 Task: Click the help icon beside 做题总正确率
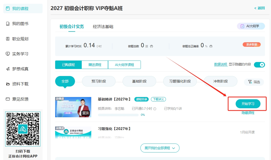[211, 46]
